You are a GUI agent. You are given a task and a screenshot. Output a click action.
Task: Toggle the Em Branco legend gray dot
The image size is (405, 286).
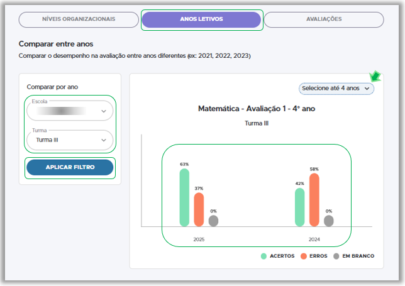click(x=336, y=256)
